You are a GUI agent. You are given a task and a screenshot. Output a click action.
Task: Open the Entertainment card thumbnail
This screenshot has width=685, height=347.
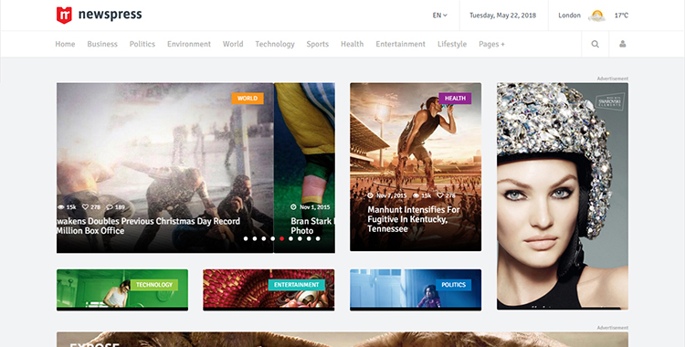[269, 289]
